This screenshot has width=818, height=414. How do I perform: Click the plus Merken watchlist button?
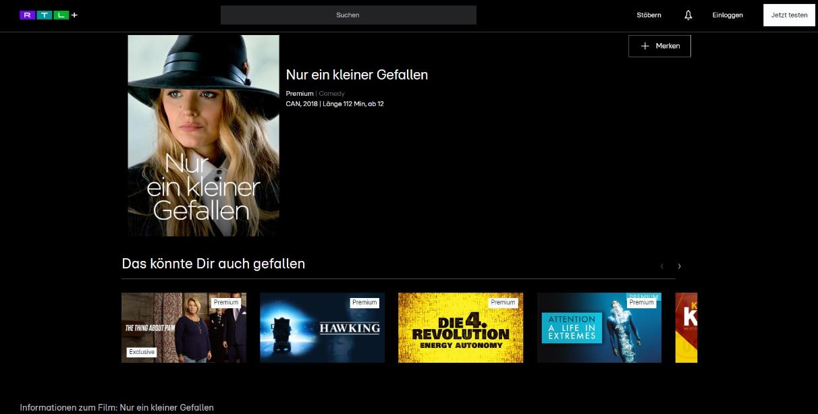[x=659, y=46]
